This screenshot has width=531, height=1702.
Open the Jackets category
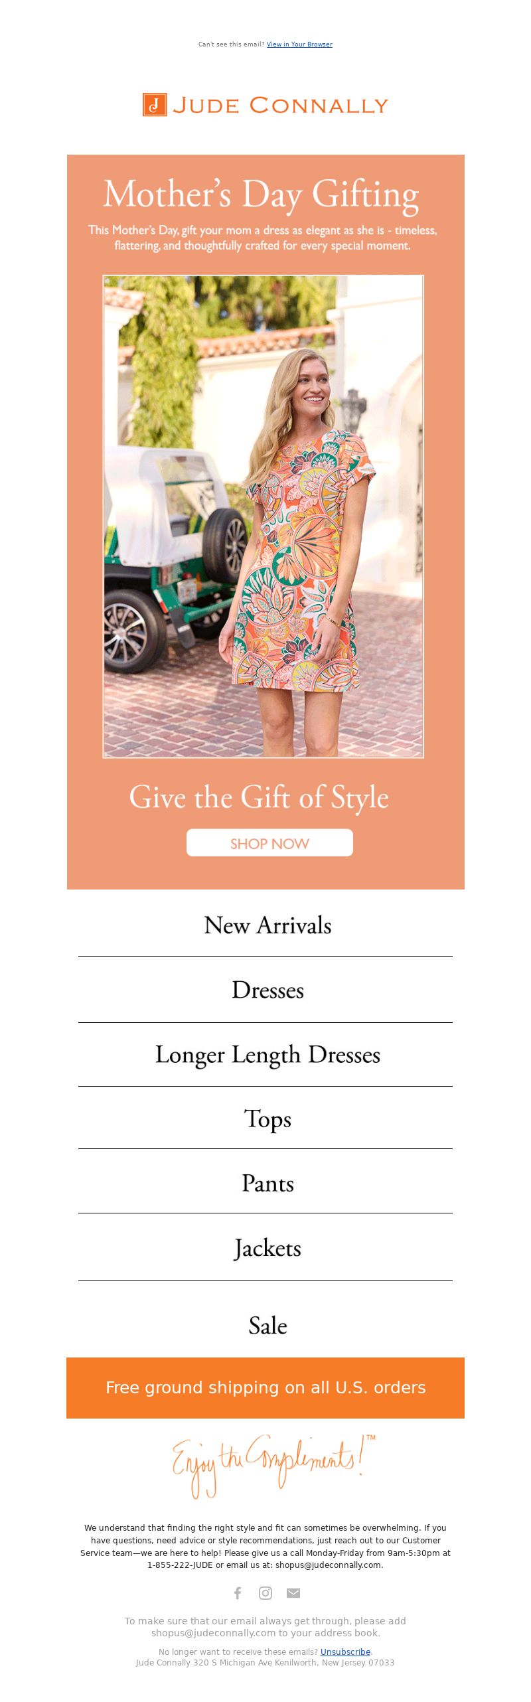tap(267, 1249)
